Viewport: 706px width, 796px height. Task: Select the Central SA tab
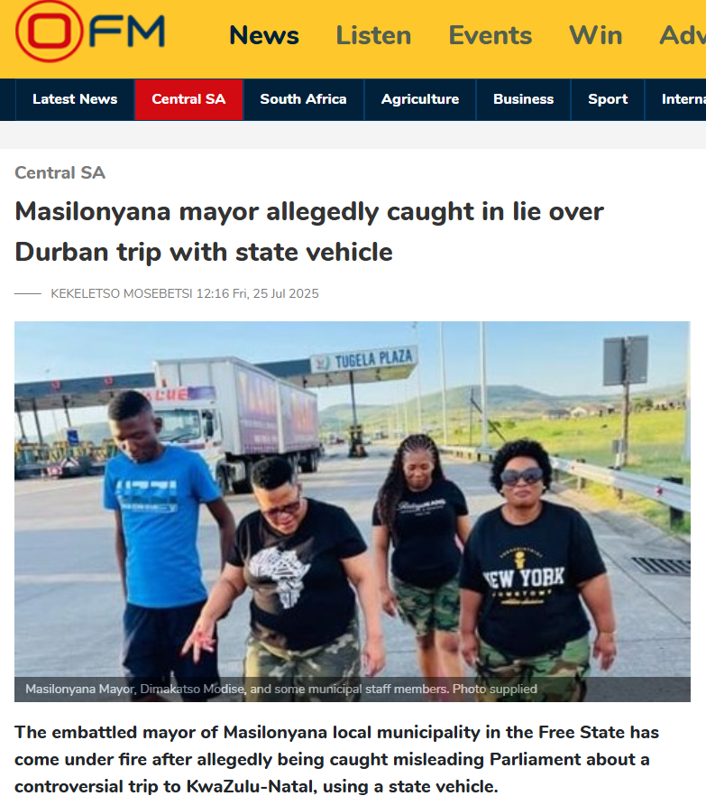tap(188, 99)
